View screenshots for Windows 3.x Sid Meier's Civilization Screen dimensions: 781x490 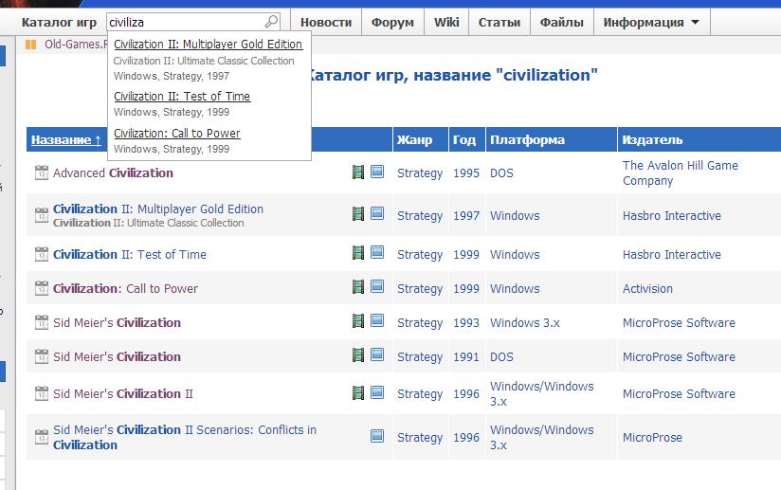coord(377,322)
